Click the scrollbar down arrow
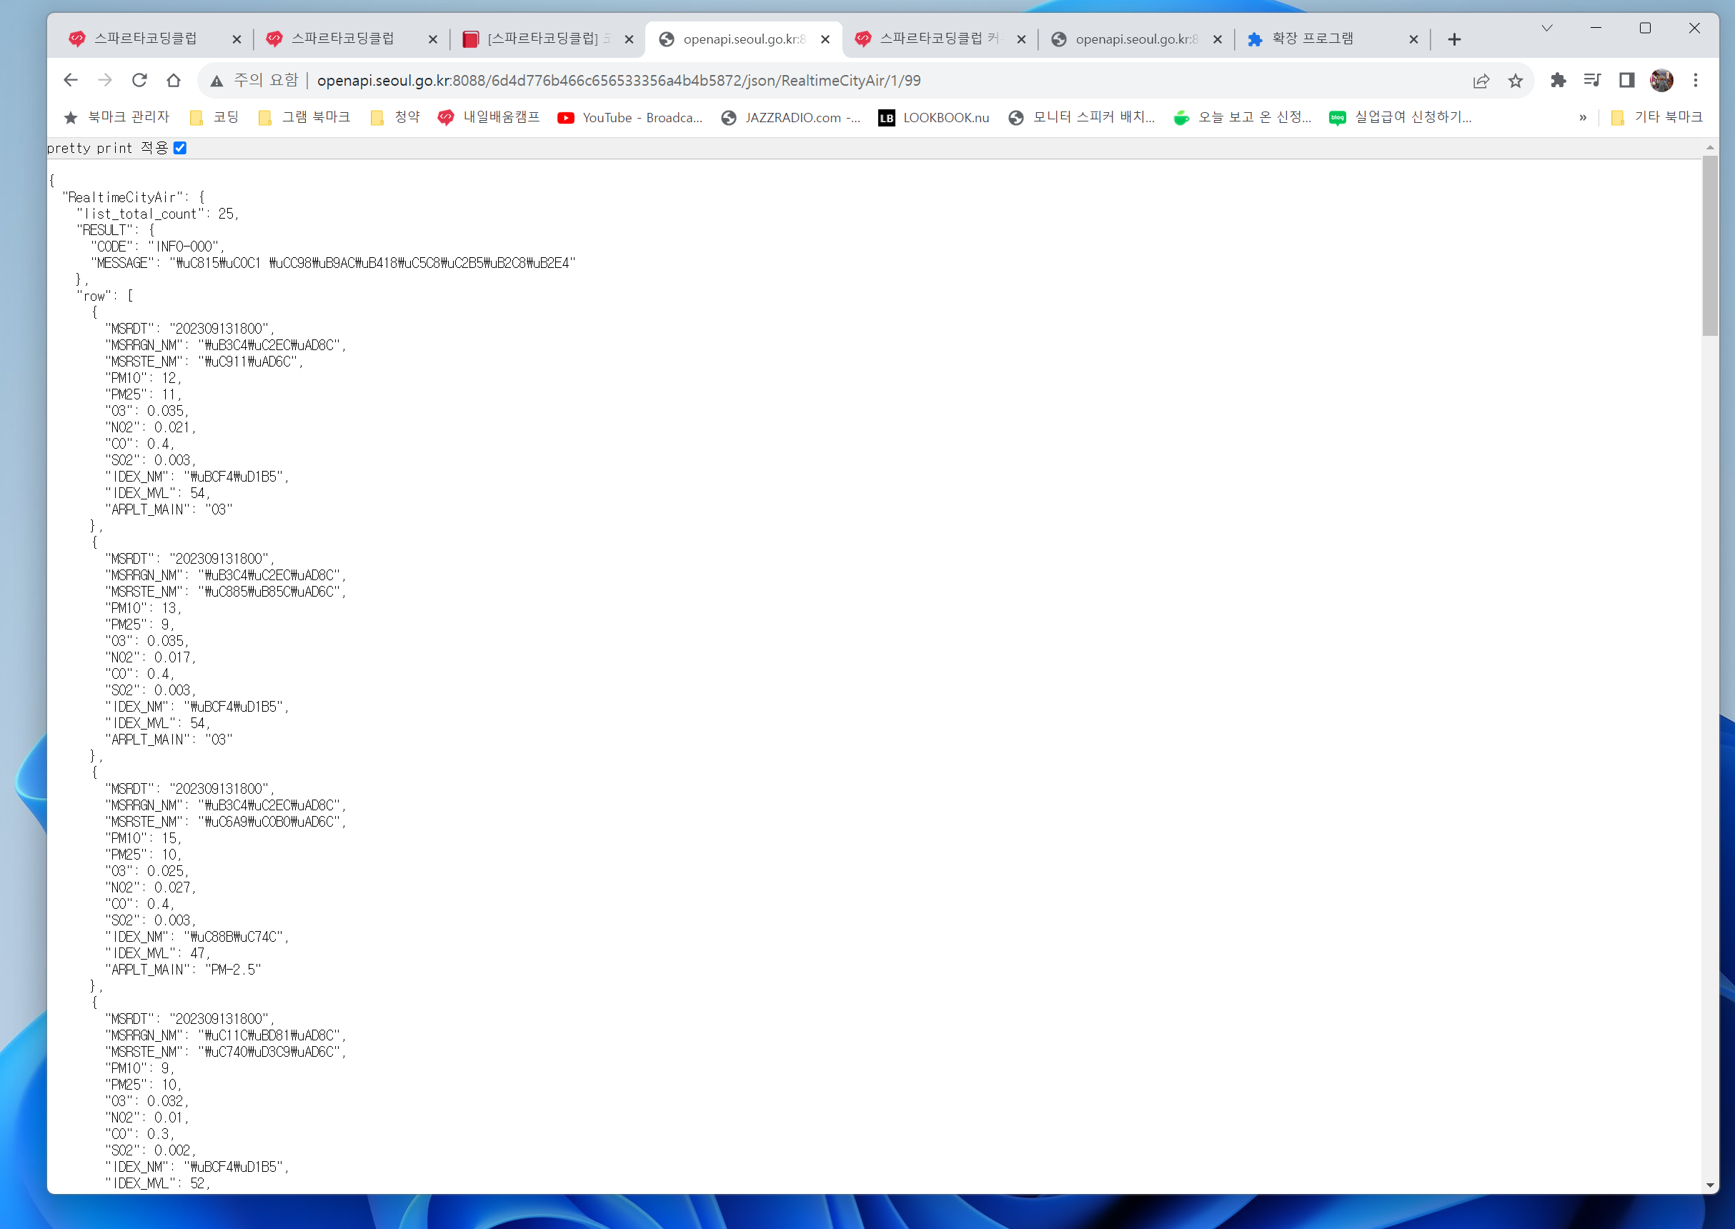 1710,1186
